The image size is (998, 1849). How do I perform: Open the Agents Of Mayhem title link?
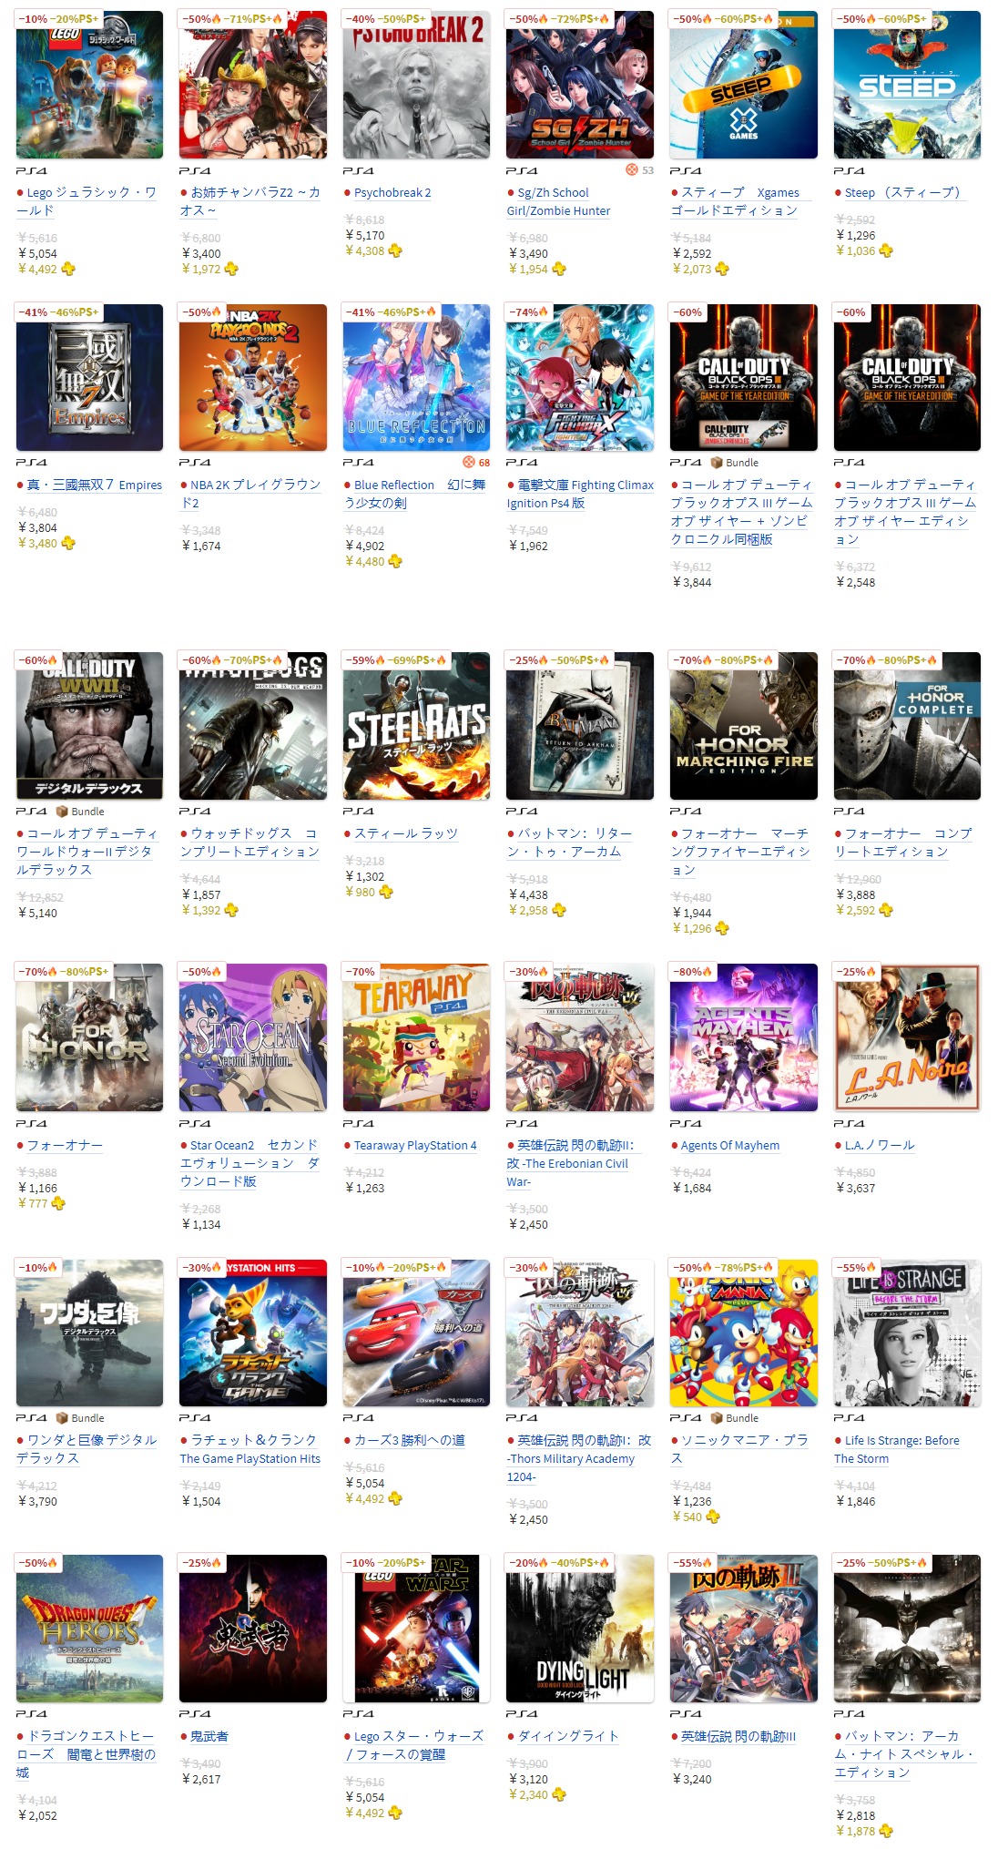[x=730, y=1146]
